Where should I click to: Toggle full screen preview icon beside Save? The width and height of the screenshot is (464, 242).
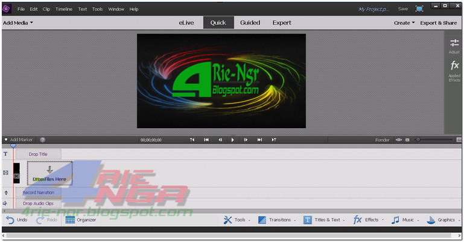click(419, 9)
